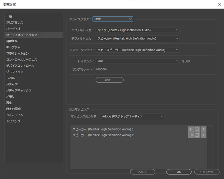The height and width of the screenshot is (179, 224).
Task: Select the オーディオ category
Action: pyautogui.click(x=34, y=29)
